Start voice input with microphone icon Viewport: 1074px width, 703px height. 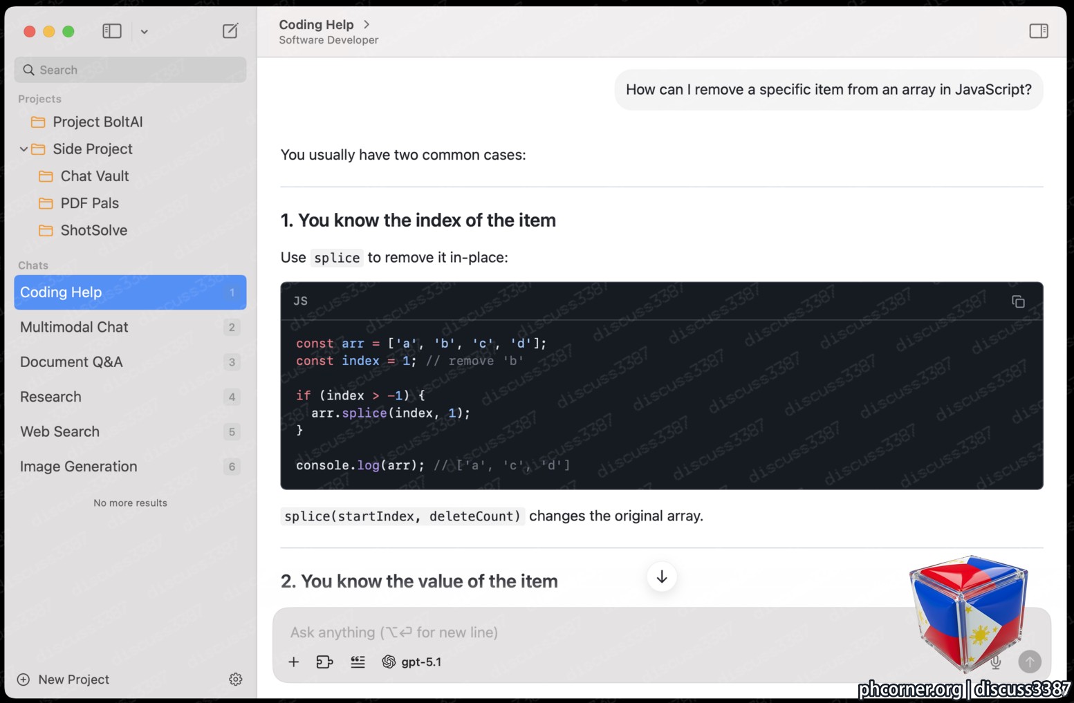point(996,662)
